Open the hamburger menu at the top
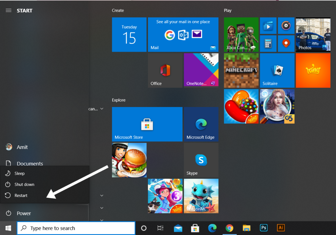336x235 pixels. pos(9,10)
